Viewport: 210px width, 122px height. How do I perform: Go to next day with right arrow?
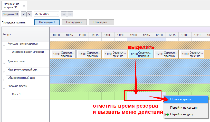[x=29, y=14]
